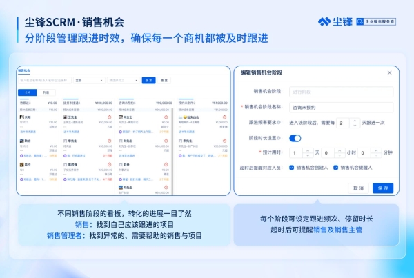Click the ¥51,000.00 column total amount
Screen dimensions: 414x278
tap(219, 103)
